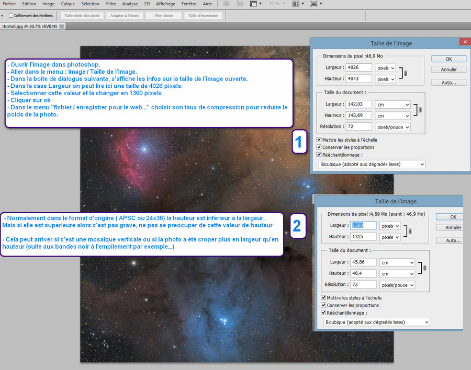Open the Calque menu
The height and width of the screenshot is (370, 471).
[68, 4]
